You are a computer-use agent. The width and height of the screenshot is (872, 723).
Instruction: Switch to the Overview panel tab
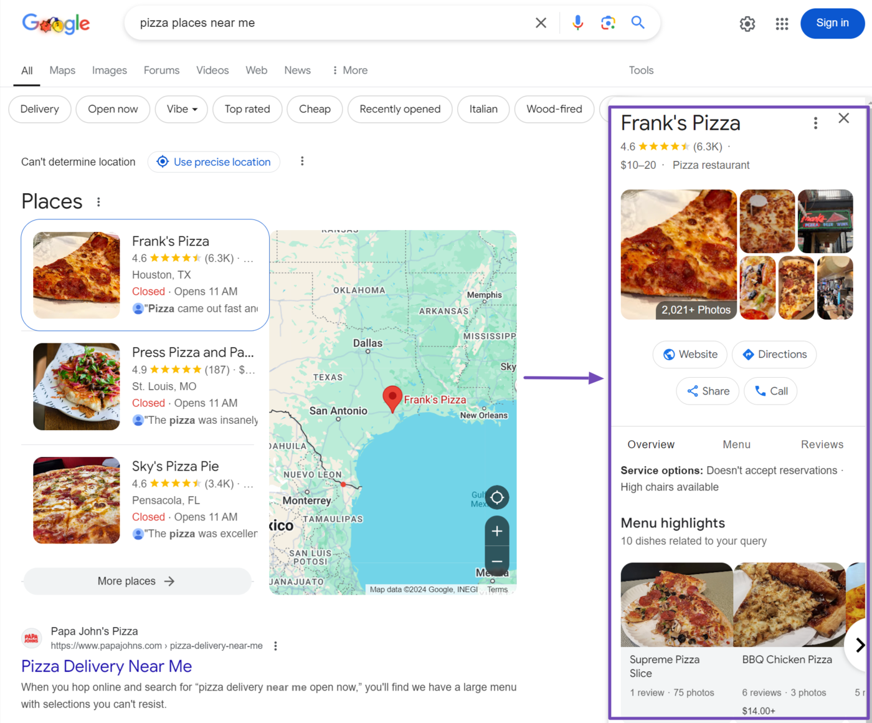pos(651,444)
